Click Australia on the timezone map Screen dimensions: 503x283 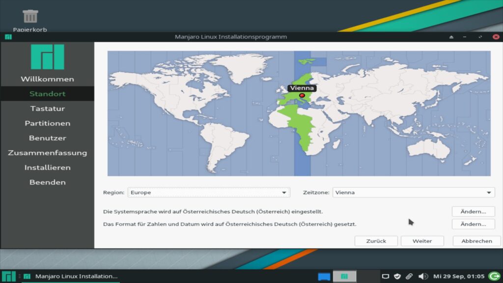(x=428, y=148)
